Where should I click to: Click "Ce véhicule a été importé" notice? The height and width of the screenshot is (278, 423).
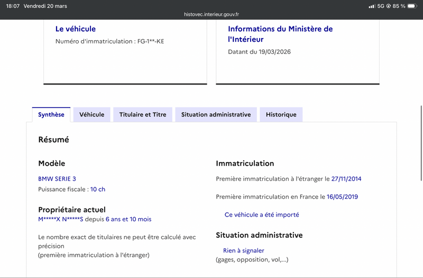coord(262,214)
